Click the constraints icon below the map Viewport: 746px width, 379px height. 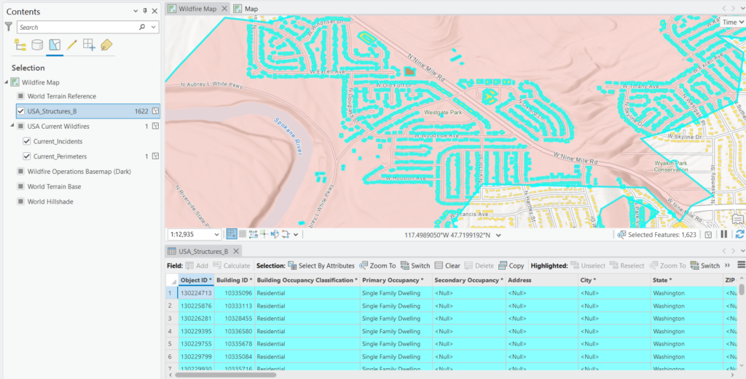253,234
